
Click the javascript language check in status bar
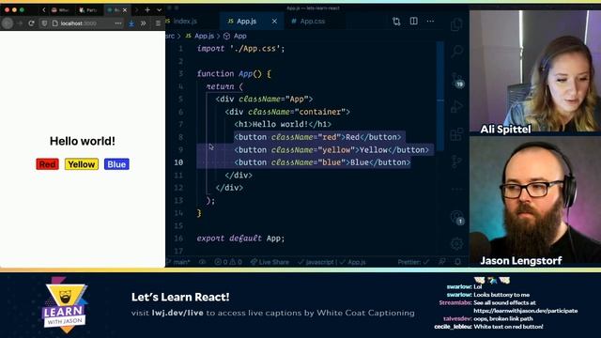point(316,262)
